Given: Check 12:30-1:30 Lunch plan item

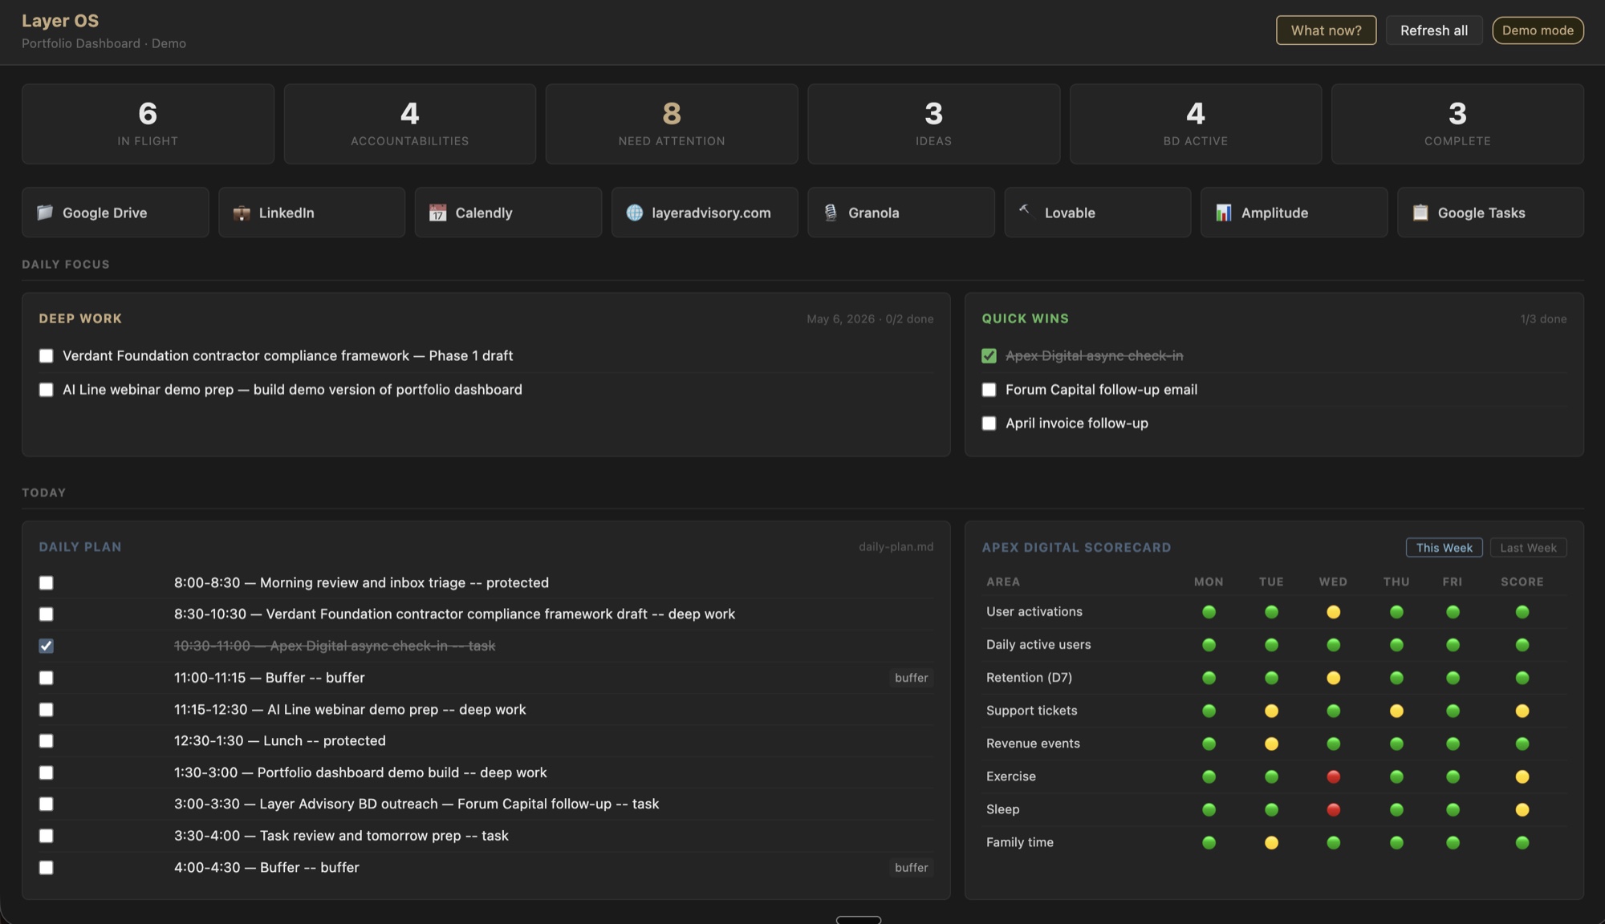Looking at the screenshot, I should pos(46,741).
